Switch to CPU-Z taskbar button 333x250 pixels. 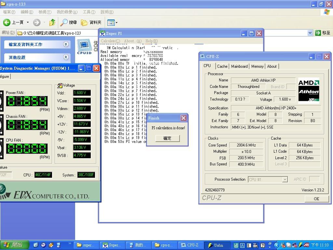[190, 245]
